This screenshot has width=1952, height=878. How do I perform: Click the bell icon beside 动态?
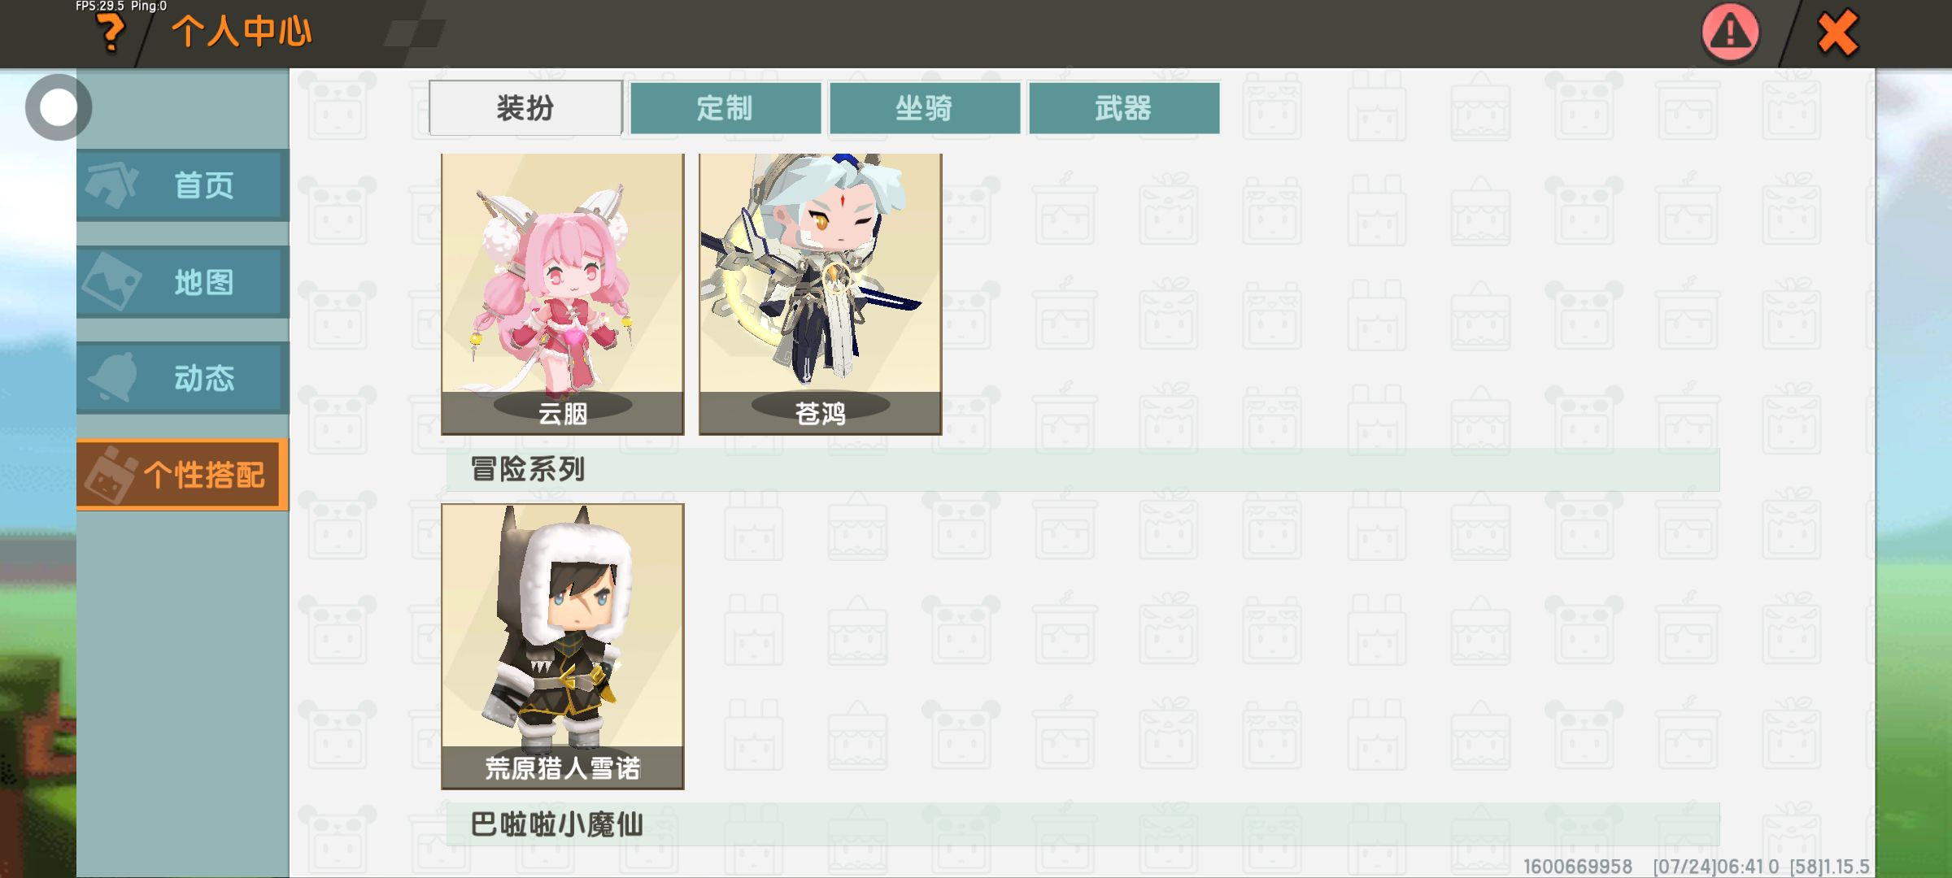click(x=112, y=376)
